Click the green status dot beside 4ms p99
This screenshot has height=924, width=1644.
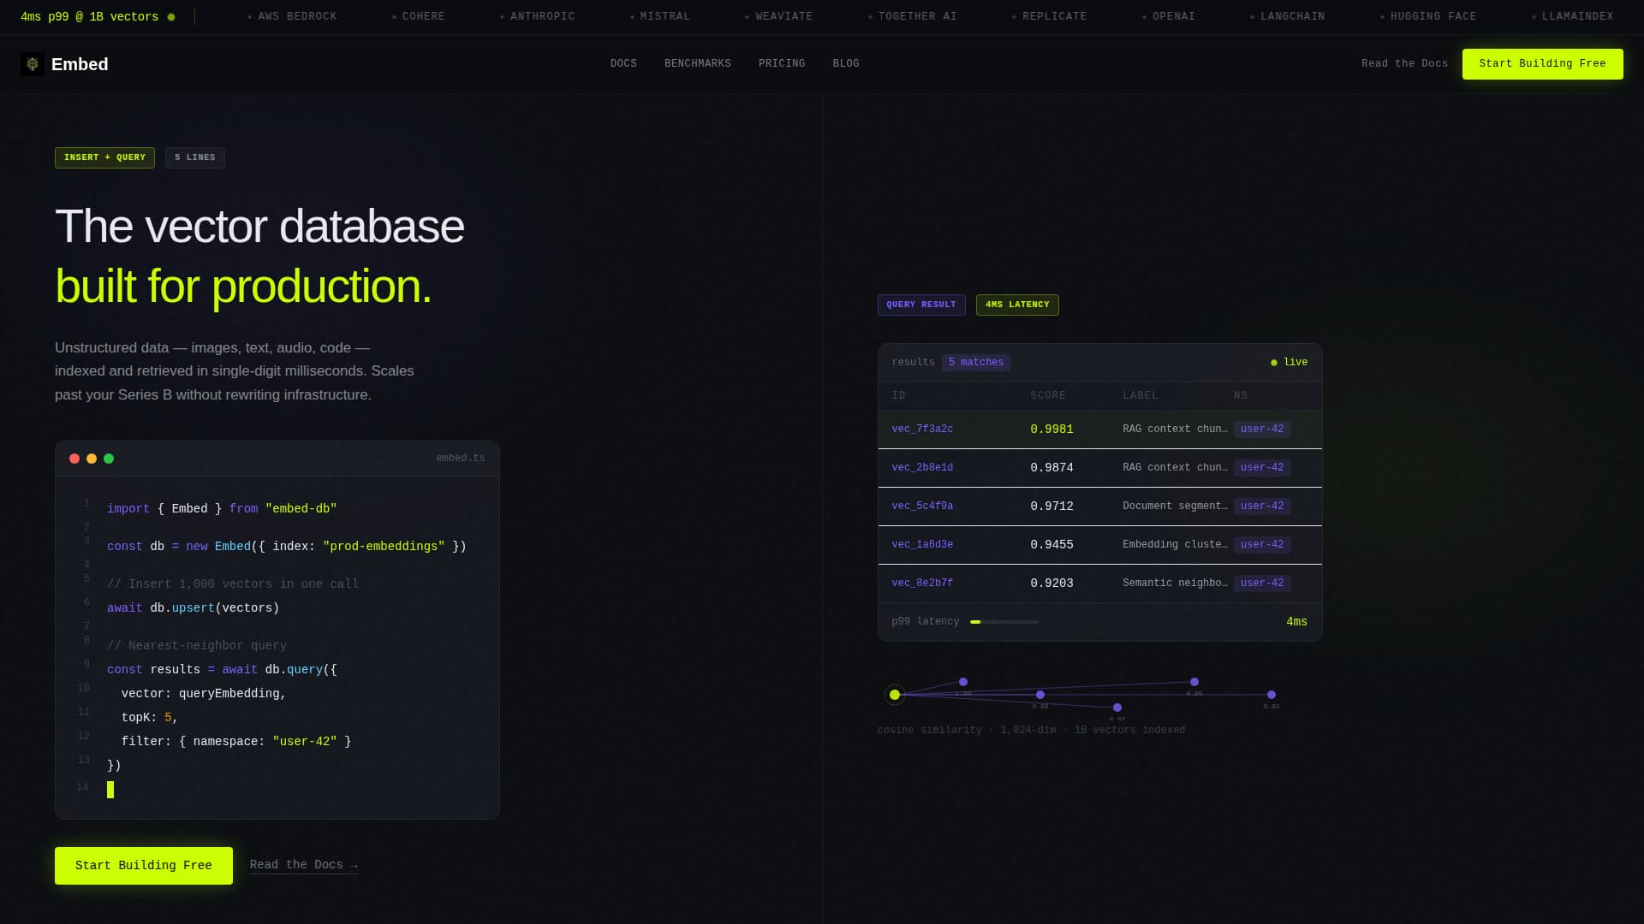point(171,17)
